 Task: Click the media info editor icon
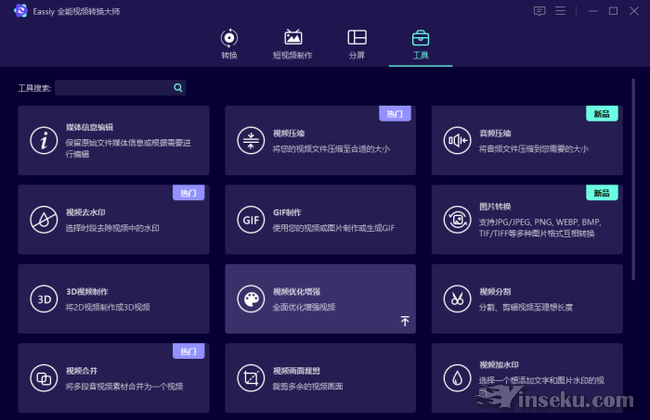tap(44, 141)
